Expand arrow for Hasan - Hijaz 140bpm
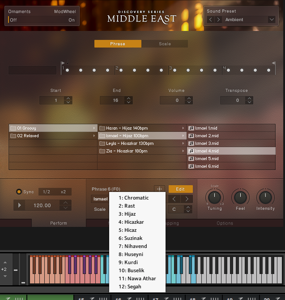The width and height of the screenshot is (285, 300). (183, 128)
